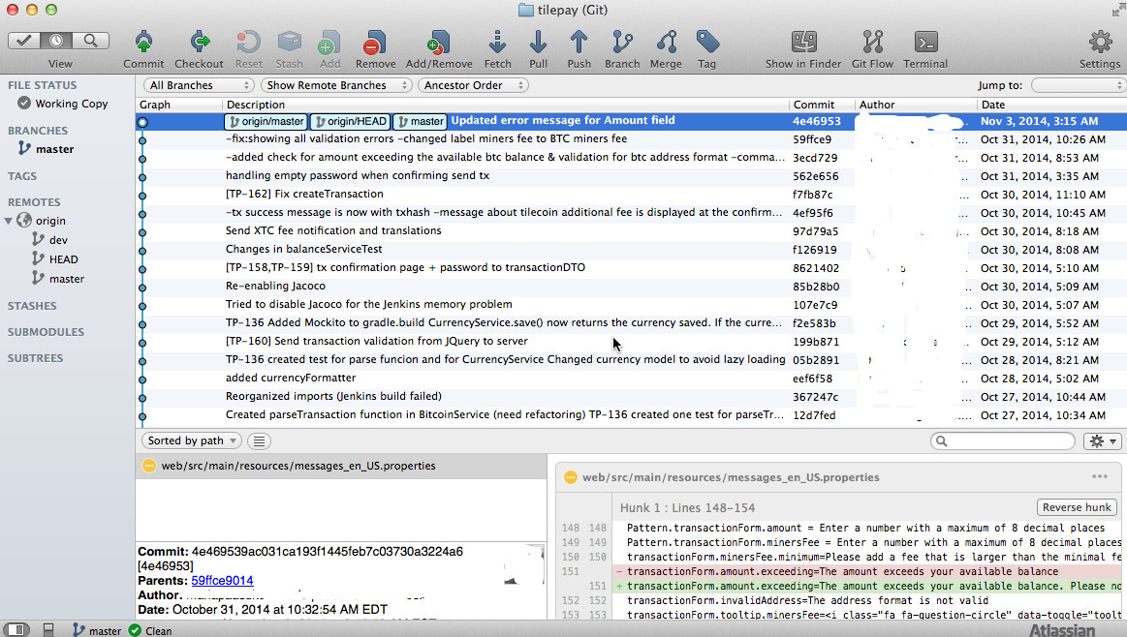
Task: Select origin's master remote branch
Action: click(x=66, y=279)
